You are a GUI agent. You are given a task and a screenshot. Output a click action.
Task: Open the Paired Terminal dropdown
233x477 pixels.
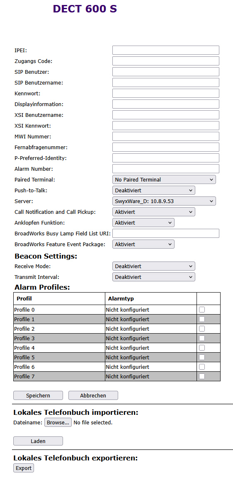click(164, 179)
